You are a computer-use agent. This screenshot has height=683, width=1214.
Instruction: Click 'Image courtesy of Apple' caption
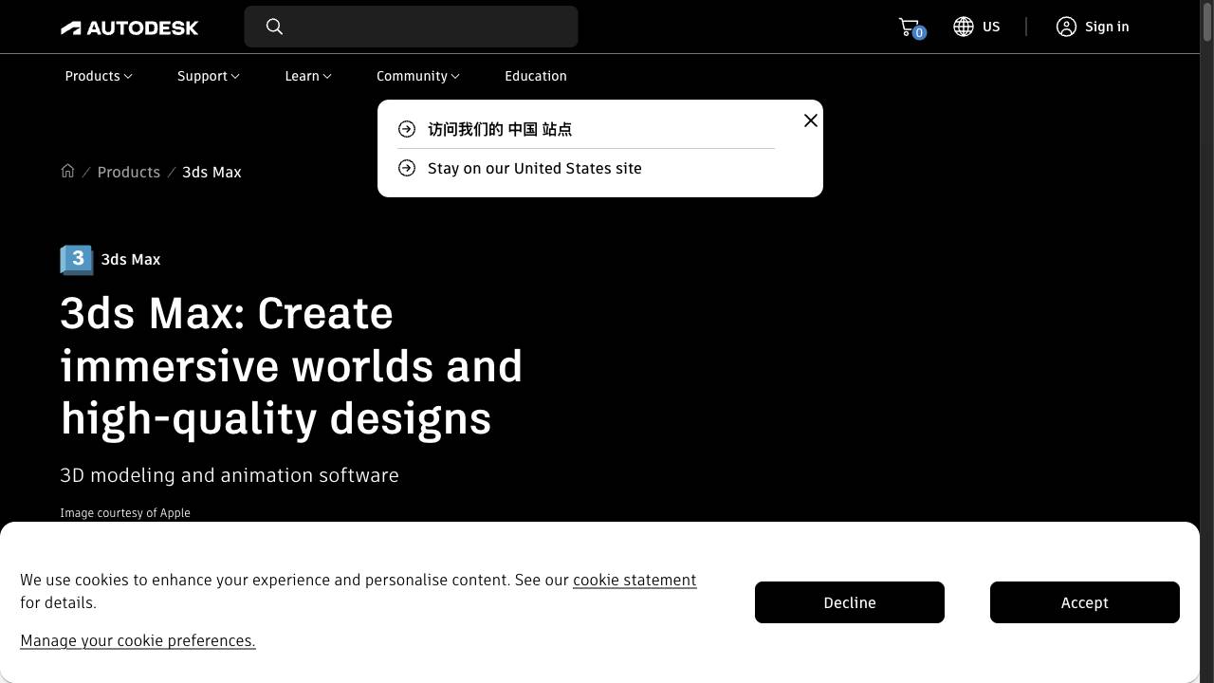pos(125,512)
